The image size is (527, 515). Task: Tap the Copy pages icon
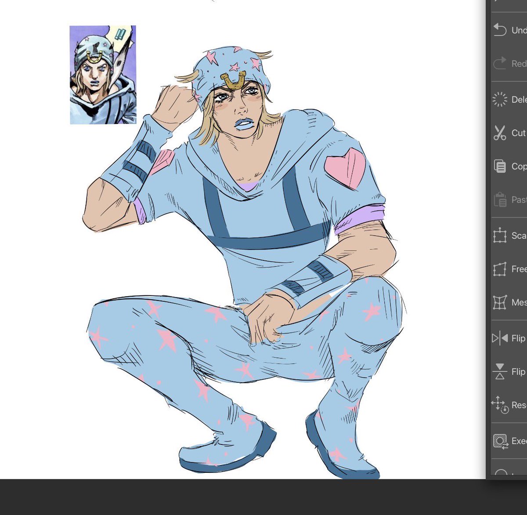(x=500, y=166)
